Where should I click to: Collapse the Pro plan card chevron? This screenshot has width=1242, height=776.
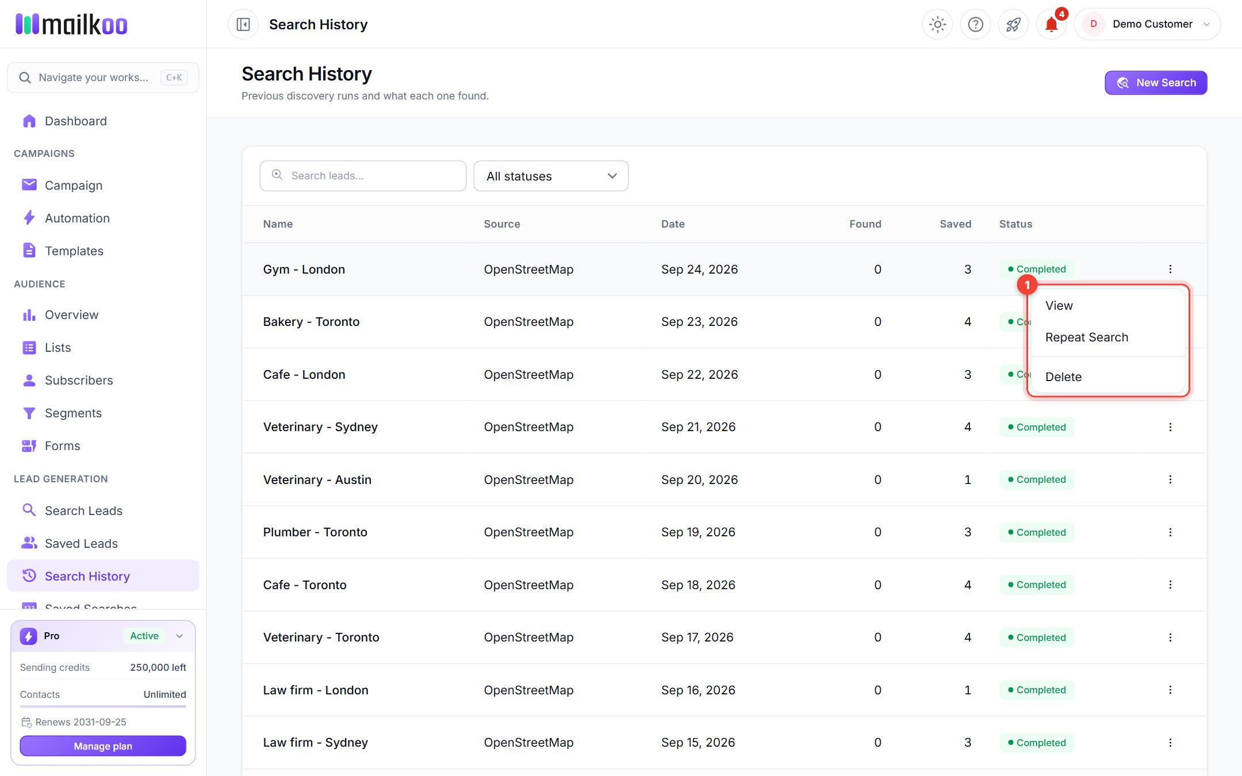(x=179, y=636)
